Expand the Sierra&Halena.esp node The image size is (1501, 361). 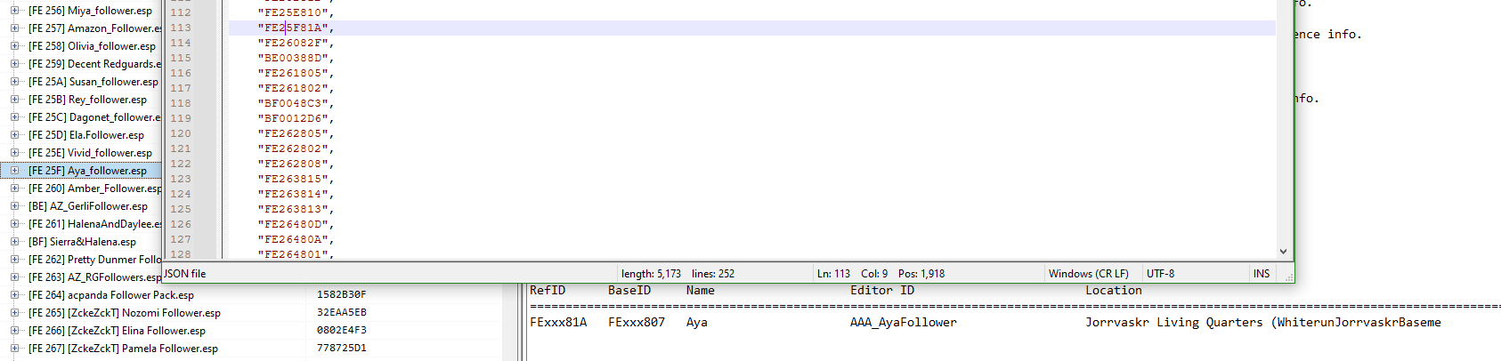[x=14, y=242]
